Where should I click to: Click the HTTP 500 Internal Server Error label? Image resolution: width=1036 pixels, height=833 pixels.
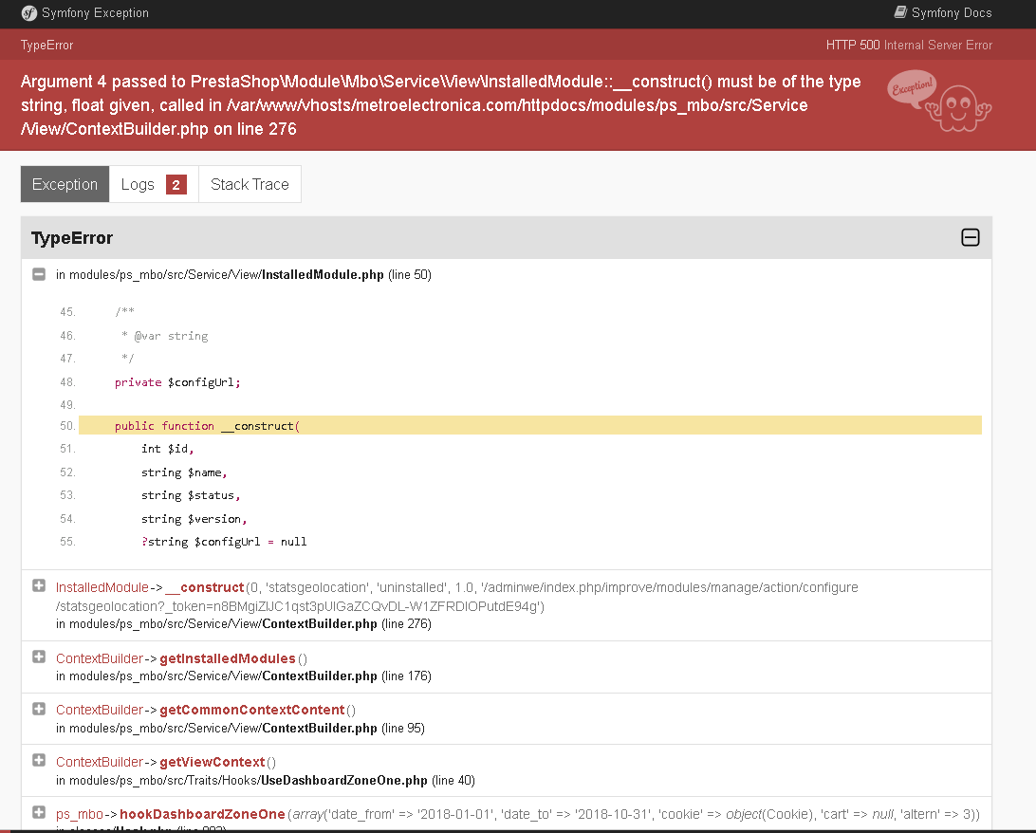[x=909, y=45]
